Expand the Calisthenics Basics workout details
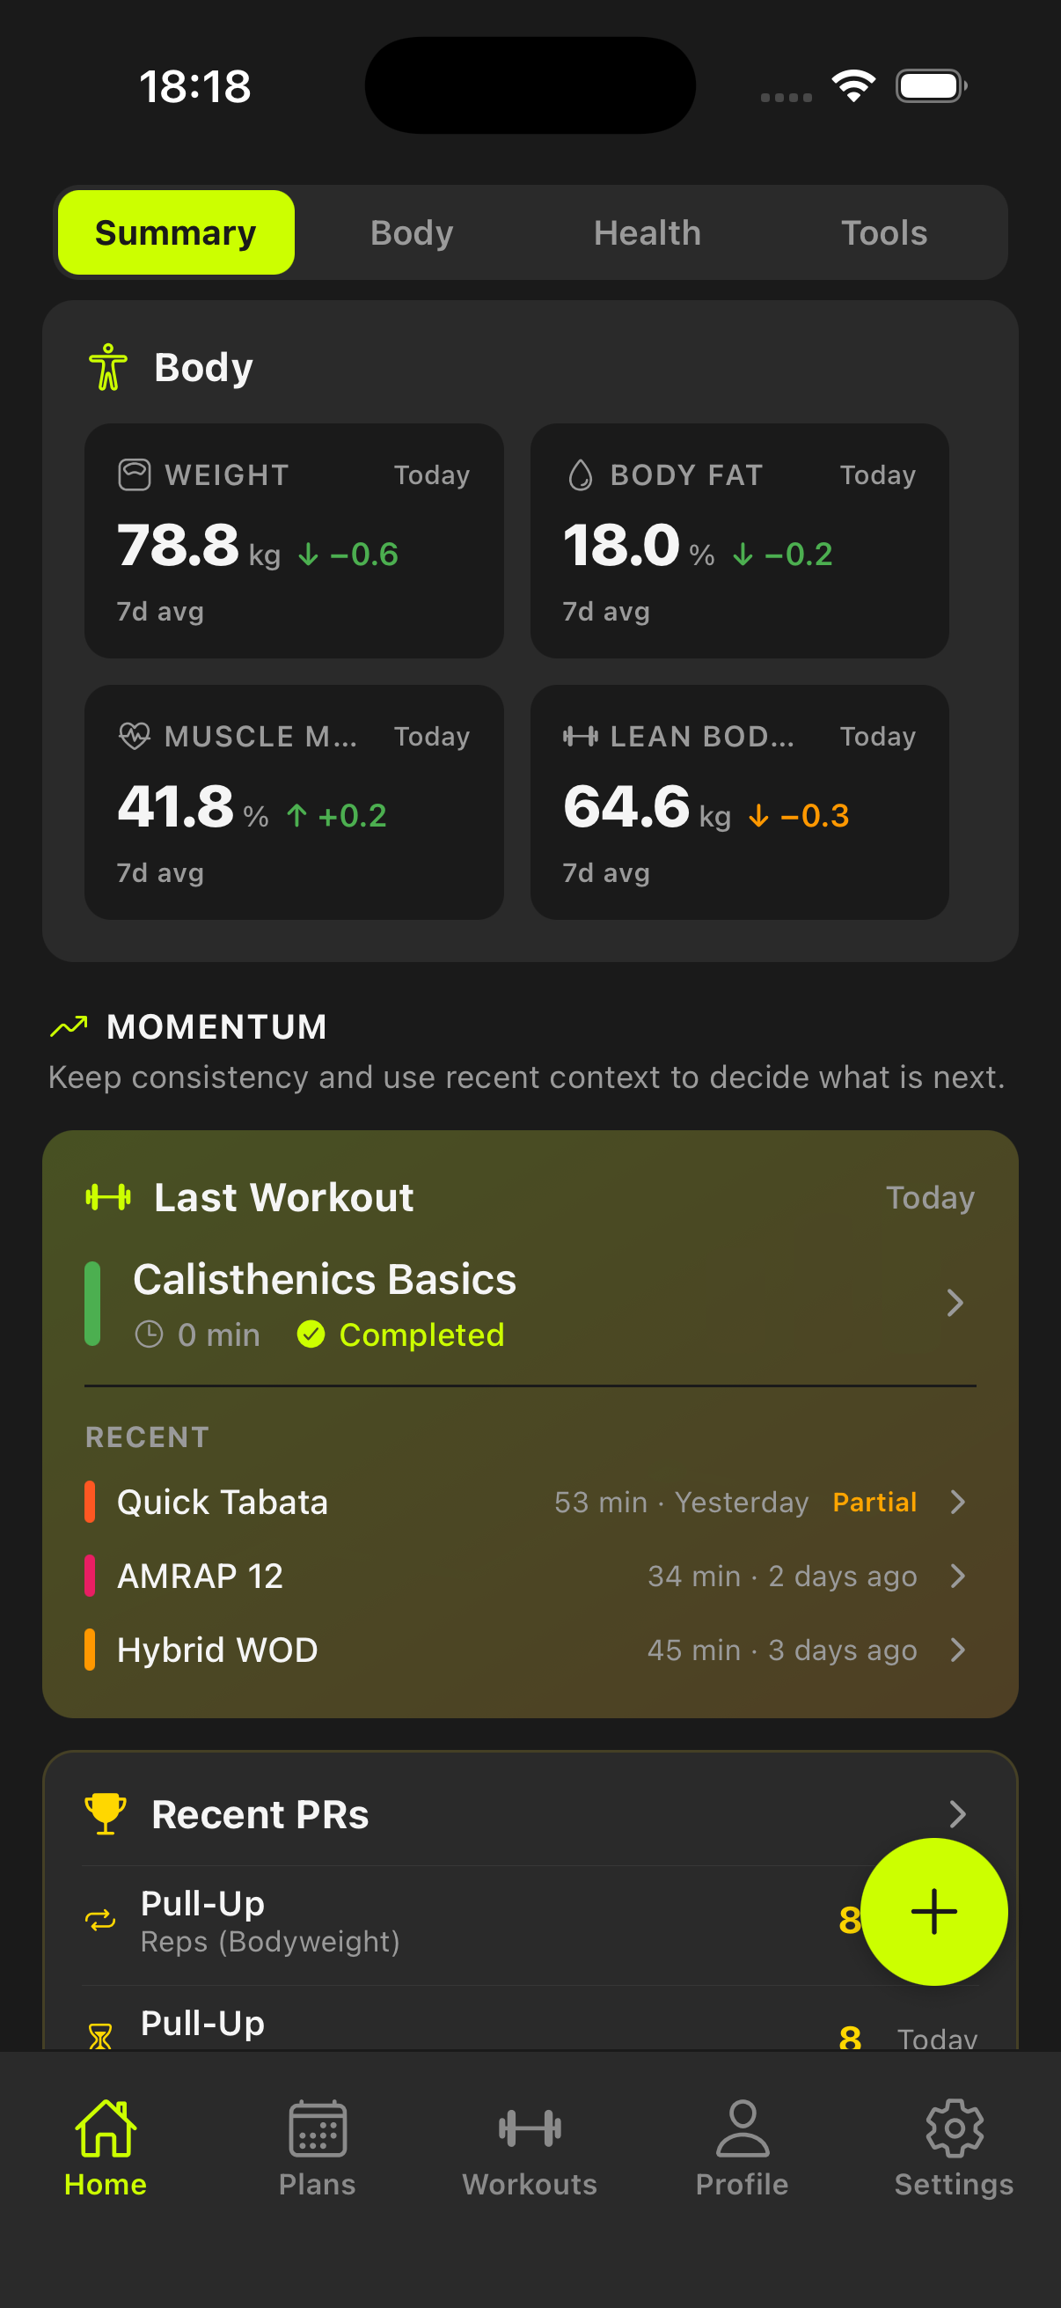 [x=957, y=1304]
